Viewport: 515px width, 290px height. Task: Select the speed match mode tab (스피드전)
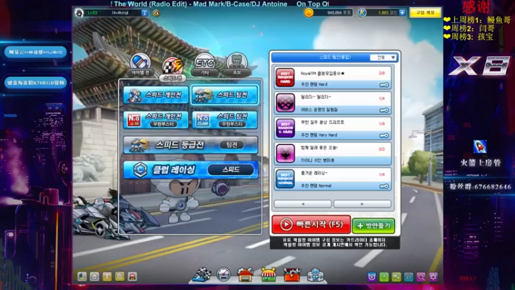pyautogui.click(x=173, y=69)
